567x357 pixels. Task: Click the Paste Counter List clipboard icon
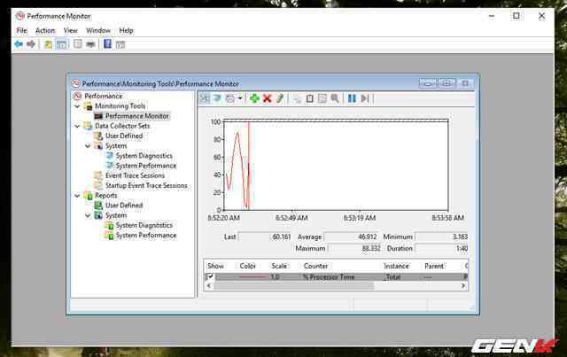[309, 98]
